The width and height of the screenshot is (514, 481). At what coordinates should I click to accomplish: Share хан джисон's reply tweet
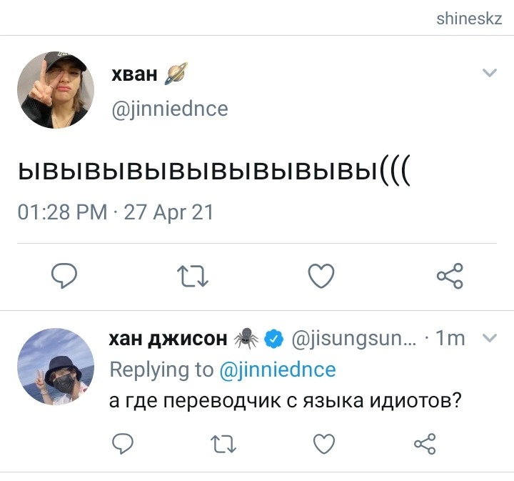coord(425,444)
